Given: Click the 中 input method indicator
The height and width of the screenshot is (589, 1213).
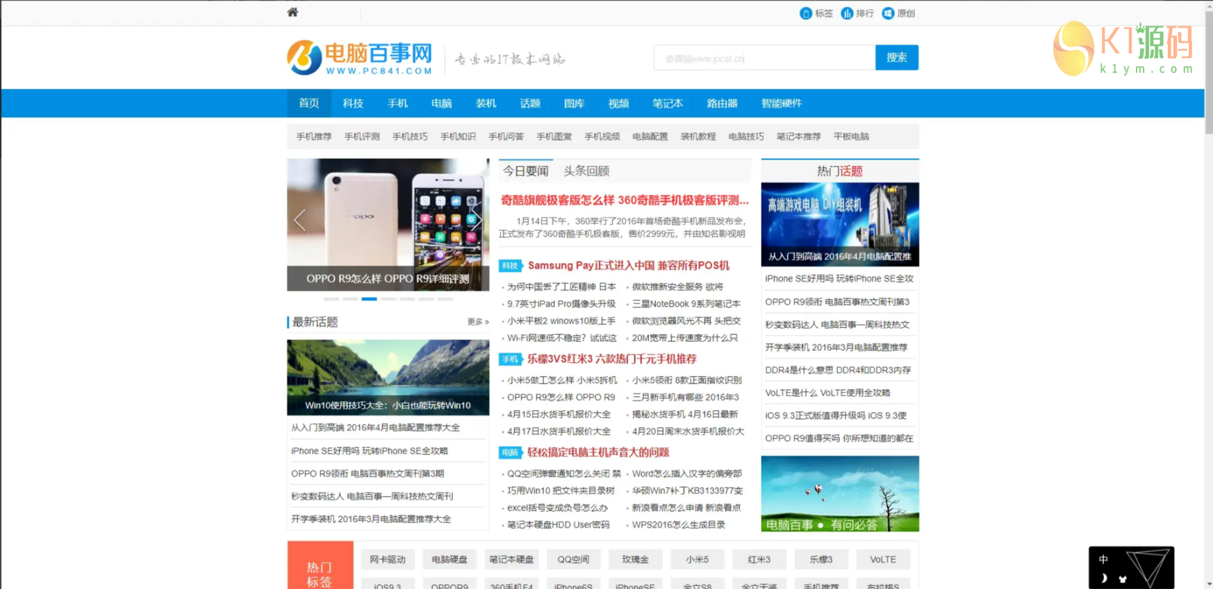Looking at the screenshot, I should point(1103,559).
